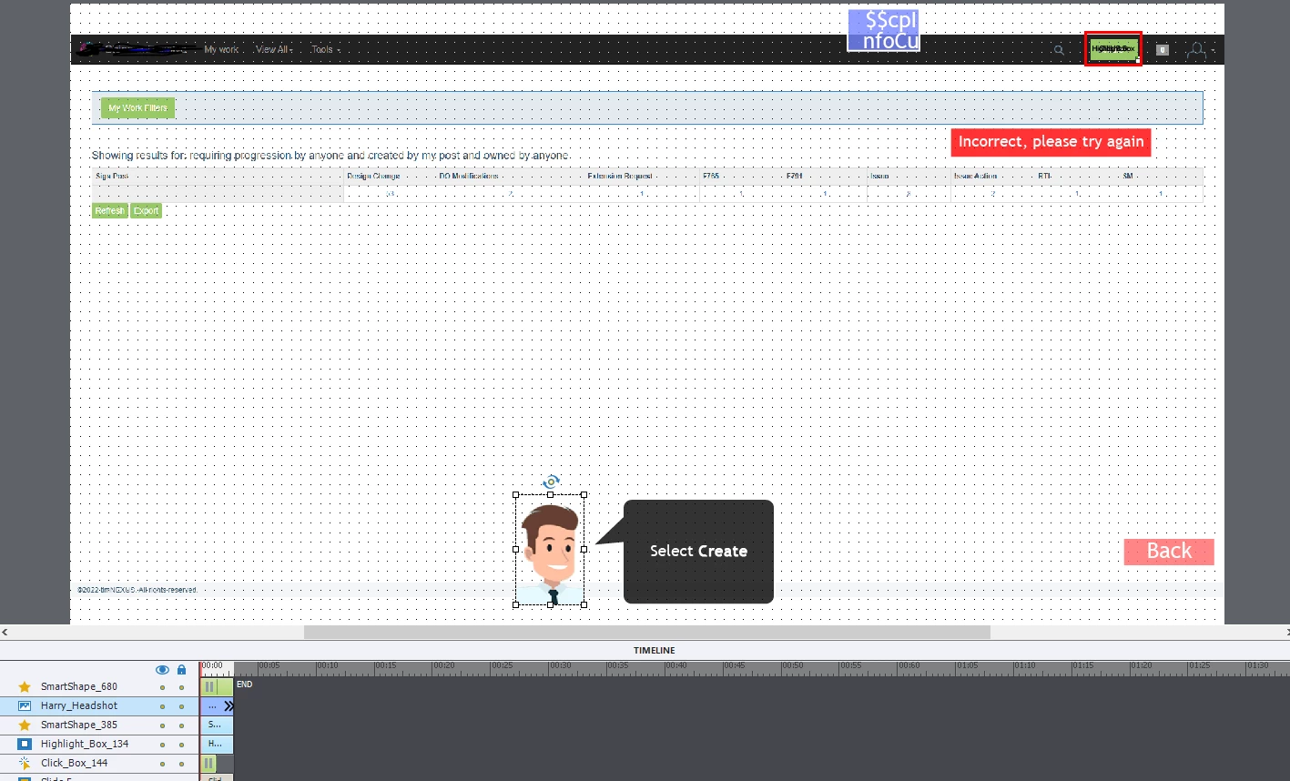The height and width of the screenshot is (781, 1290).
Task: Select the SmartShape_680 layer name
Action: click(x=79, y=686)
